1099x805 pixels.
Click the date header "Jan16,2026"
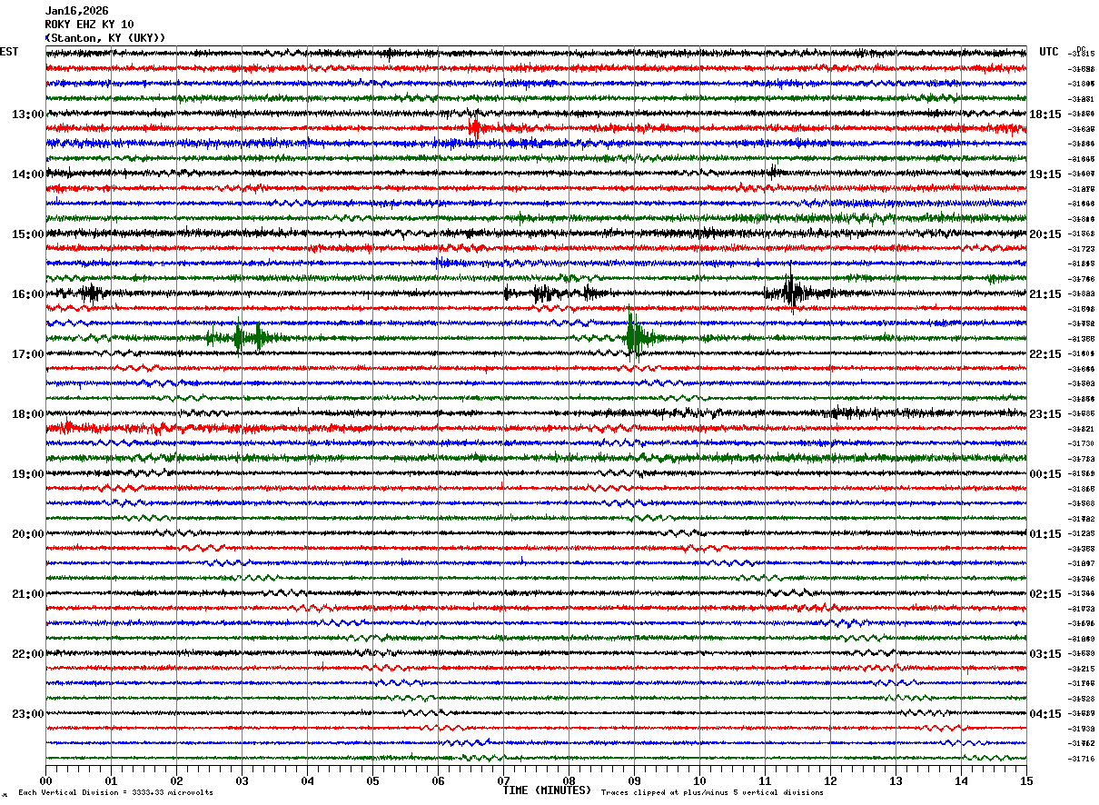pos(76,11)
